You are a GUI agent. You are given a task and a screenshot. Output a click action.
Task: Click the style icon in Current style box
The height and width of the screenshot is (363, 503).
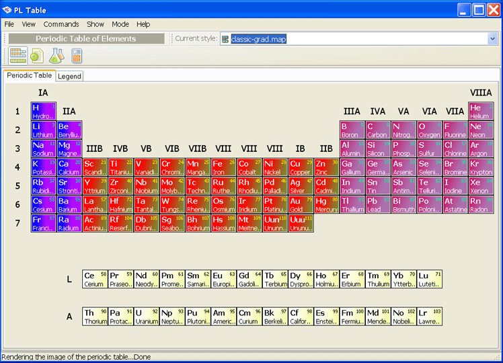point(225,39)
